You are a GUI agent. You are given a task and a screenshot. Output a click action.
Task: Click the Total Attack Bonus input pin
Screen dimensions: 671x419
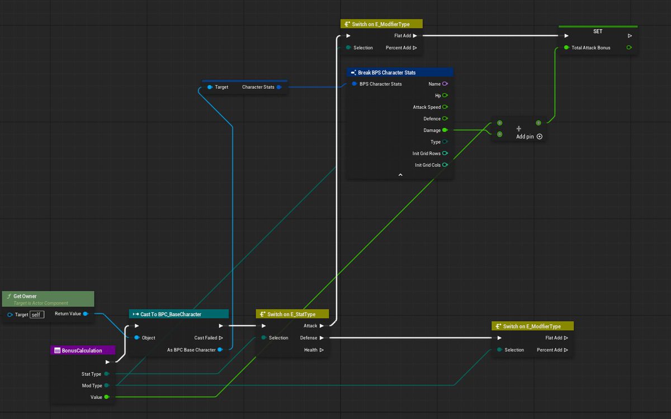[x=566, y=47]
